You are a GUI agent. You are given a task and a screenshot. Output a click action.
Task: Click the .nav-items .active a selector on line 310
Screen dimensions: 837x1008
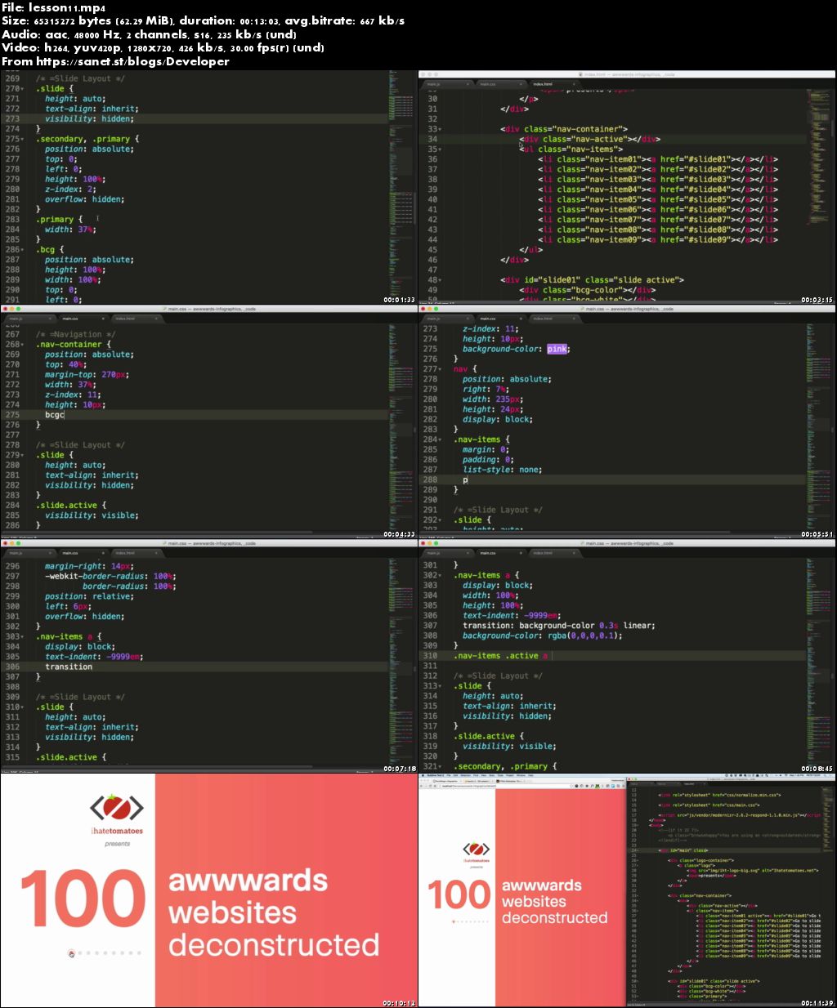[500, 655]
